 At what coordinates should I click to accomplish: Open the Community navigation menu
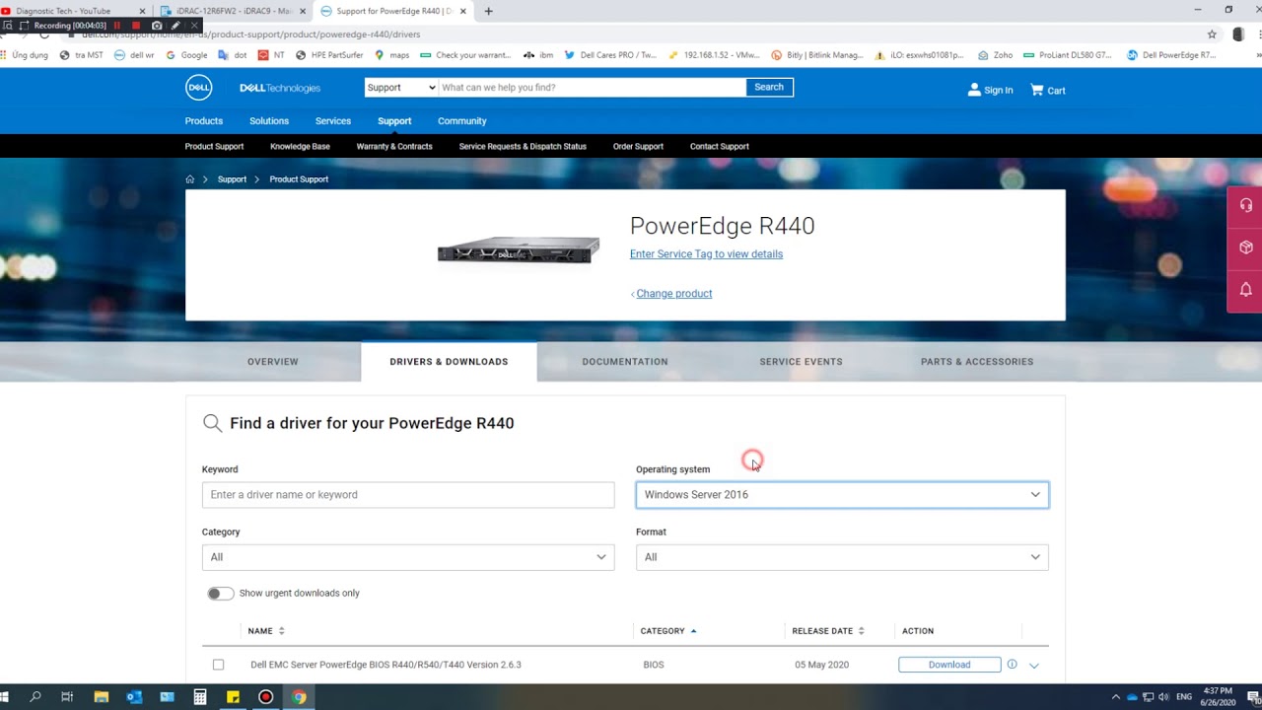pyautogui.click(x=462, y=121)
